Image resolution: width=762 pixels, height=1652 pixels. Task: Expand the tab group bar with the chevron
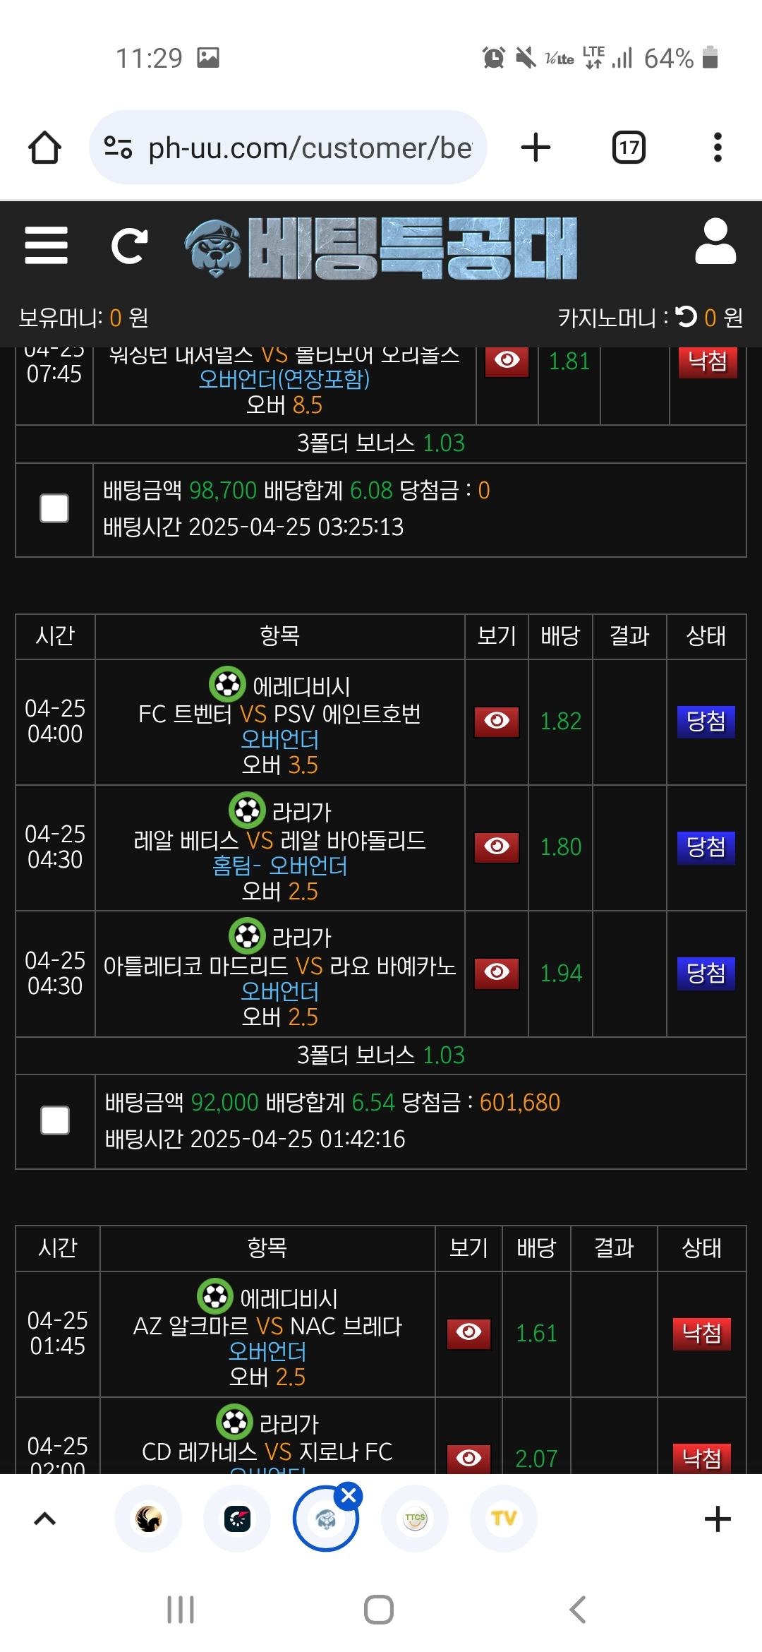tap(44, 1519)
